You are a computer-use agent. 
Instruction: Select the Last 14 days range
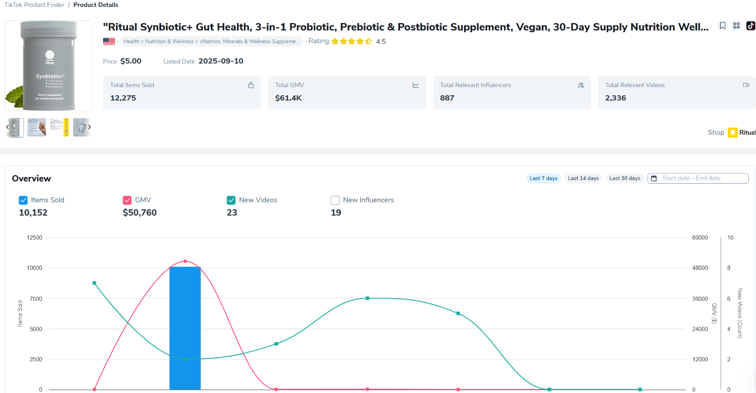click(x=583, y=178)
